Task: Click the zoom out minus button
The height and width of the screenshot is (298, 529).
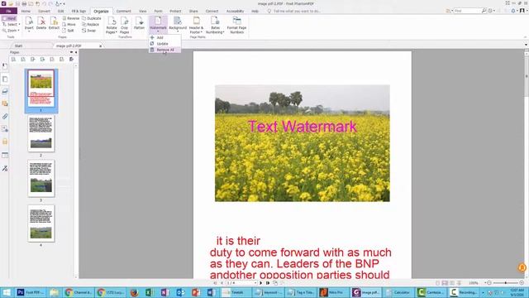Action: (x=489, y=283)
